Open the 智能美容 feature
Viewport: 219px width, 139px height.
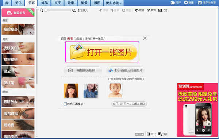(18, 12)
